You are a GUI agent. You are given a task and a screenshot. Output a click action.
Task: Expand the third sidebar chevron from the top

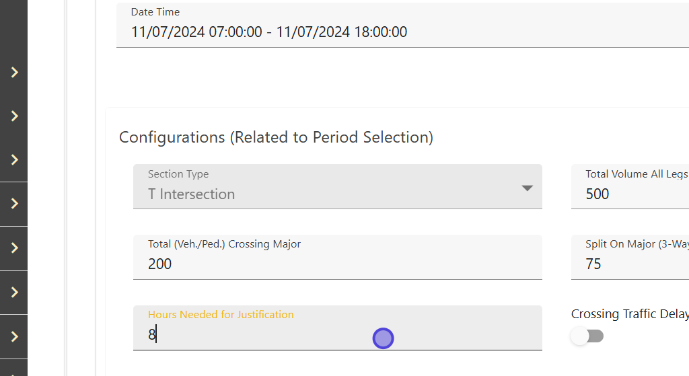(14, 160)
